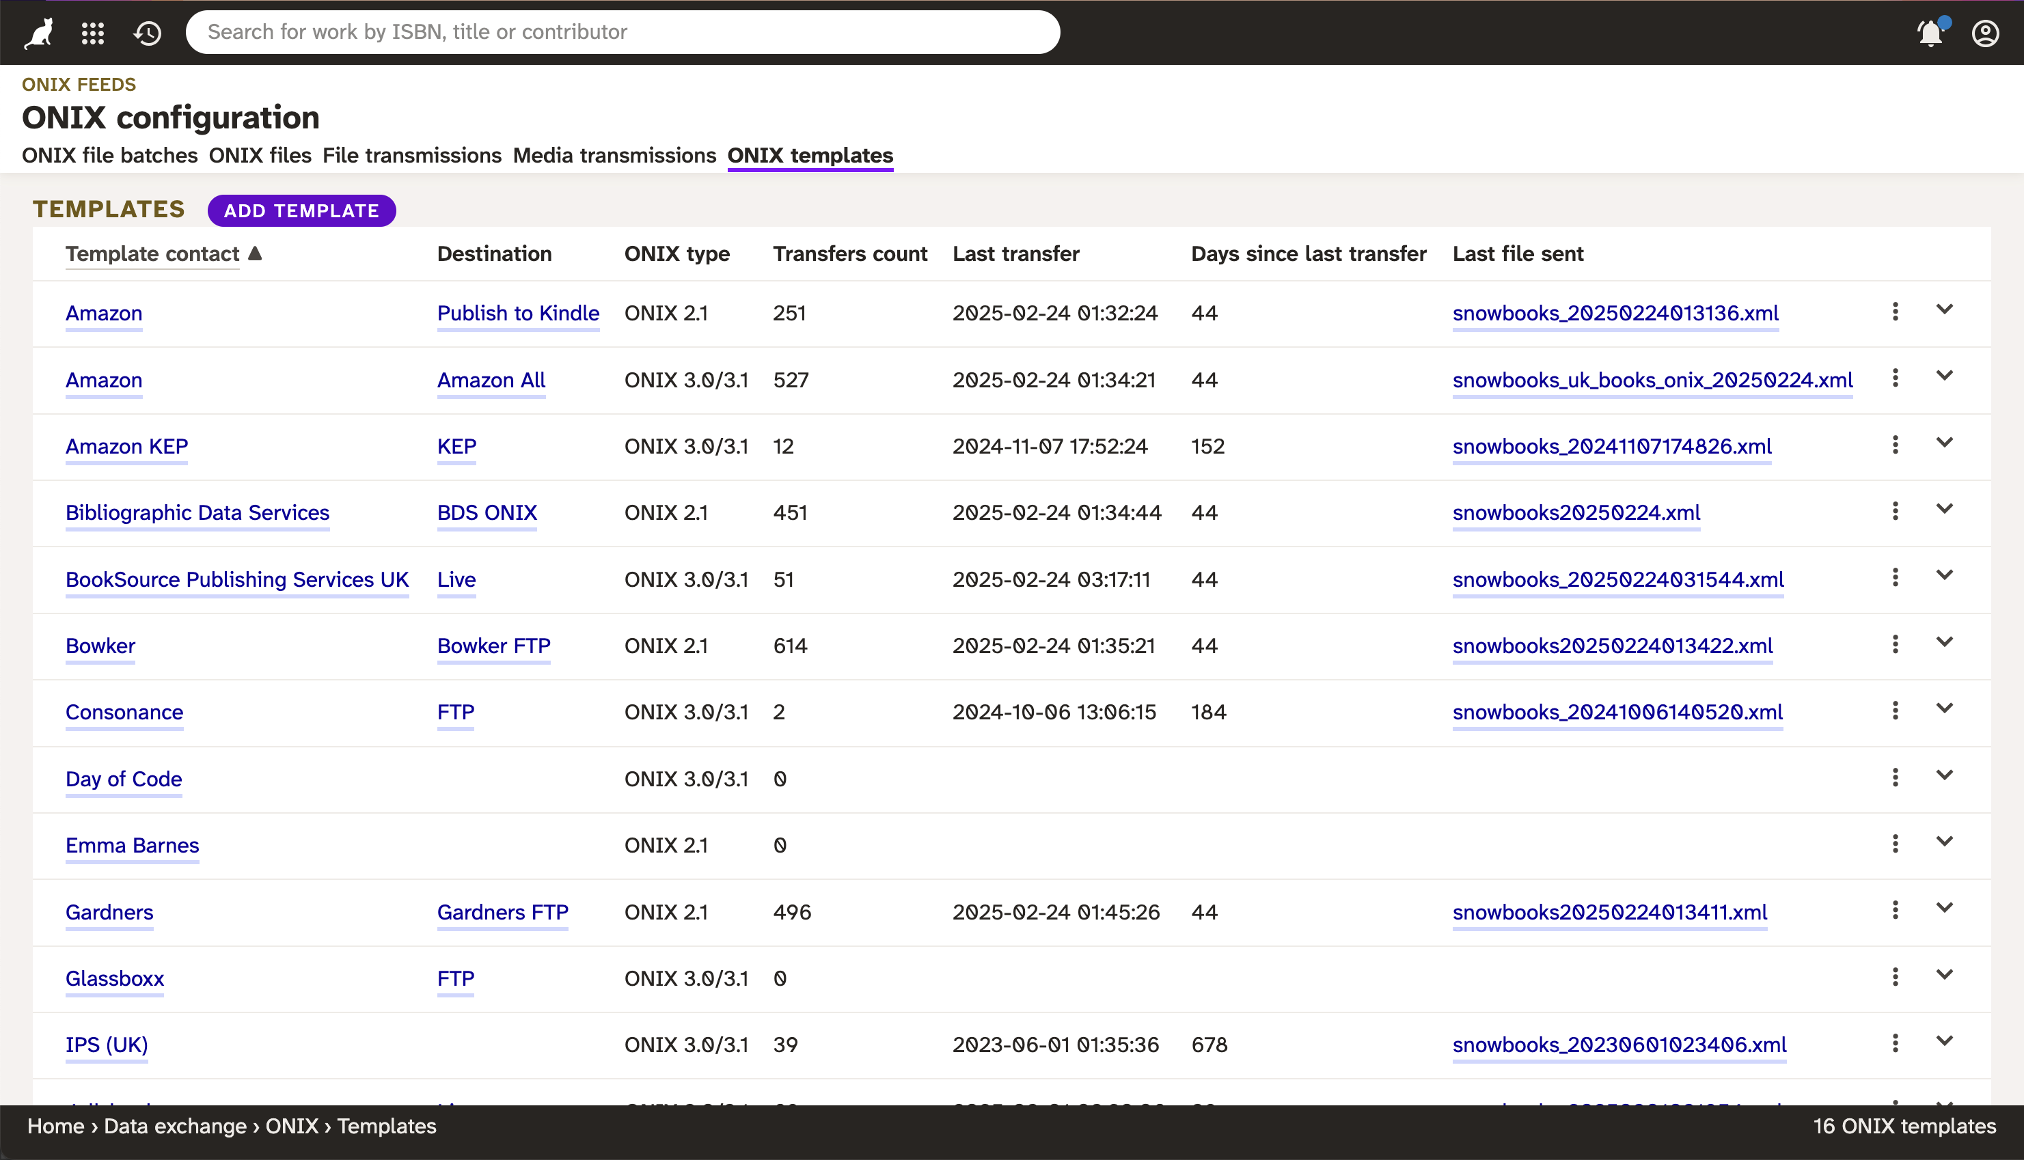The image size is (2024, 1160).
Task: Select Media transmissions tab
Action: (613, 156)
